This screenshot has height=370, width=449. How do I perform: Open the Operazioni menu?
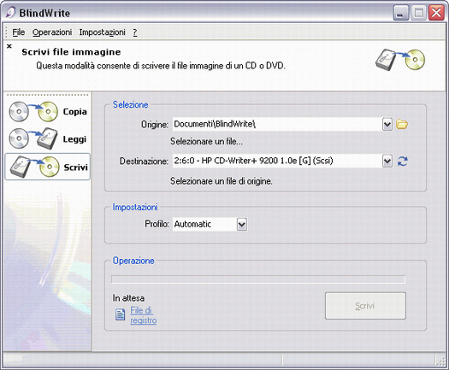click(x=52, y=32)
